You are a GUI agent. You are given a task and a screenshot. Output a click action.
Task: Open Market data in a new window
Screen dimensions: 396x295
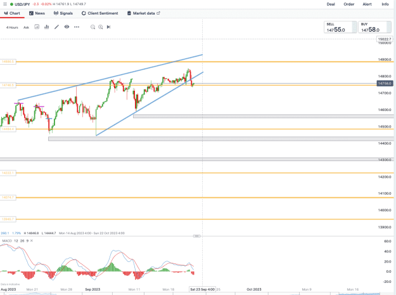coord(143,13)
